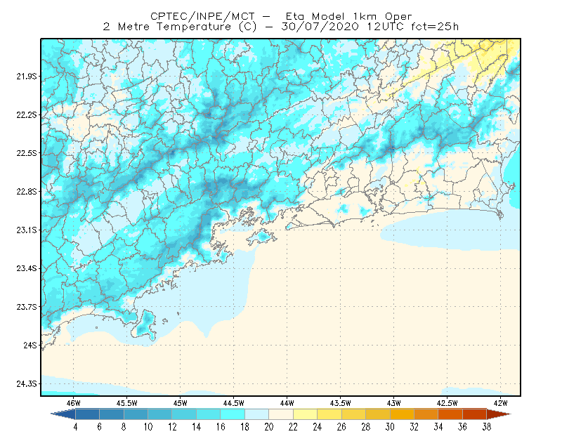Select the 18-20 pale blue color swatch
This screenshot has width=562, height=434.
[256, 414]
